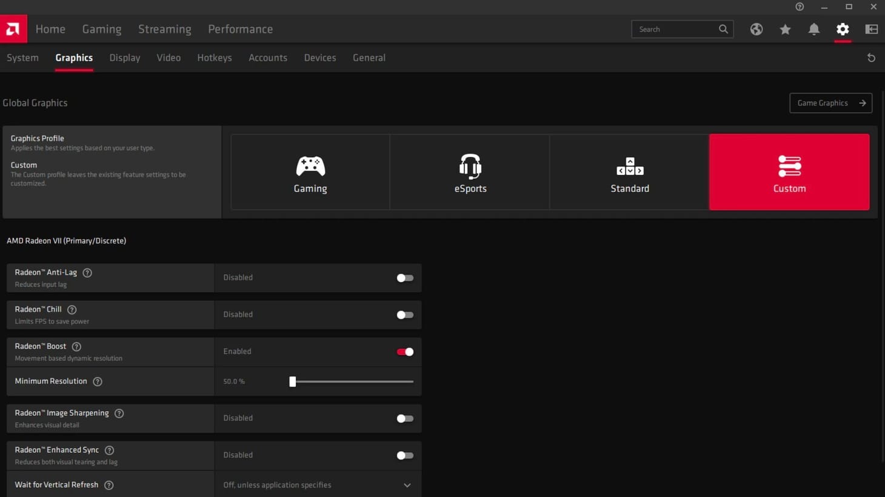Disable the Radeon Boost toggle

point(404,352)
